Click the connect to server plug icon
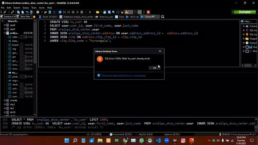 point(4,12)
